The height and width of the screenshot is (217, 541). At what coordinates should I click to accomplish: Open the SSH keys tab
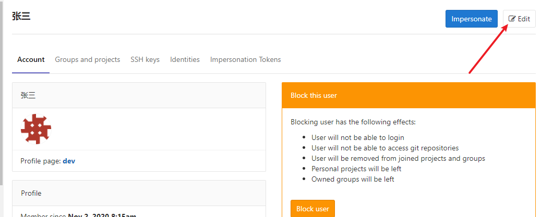(145, 59)
